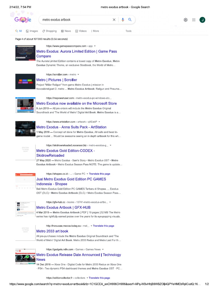Click the Metro 2033 art book placeholder thumbnail
Screen dimensions: 218x291
(x=25, y=233)
